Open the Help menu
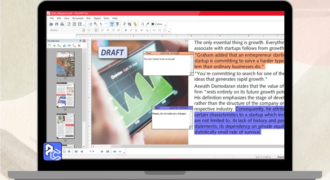The width and height of the screenshot is (330, 180). pyautogui.click(x=115, y=18)
